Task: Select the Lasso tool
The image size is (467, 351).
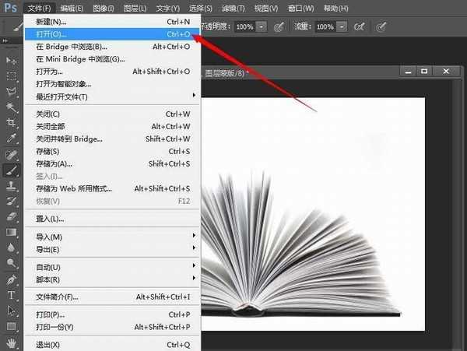Action: pos(12,92)
